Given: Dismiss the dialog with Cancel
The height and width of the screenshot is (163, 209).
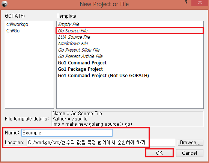Looking at the screenshot, I should pyautogui.click(x=189, y=153).
